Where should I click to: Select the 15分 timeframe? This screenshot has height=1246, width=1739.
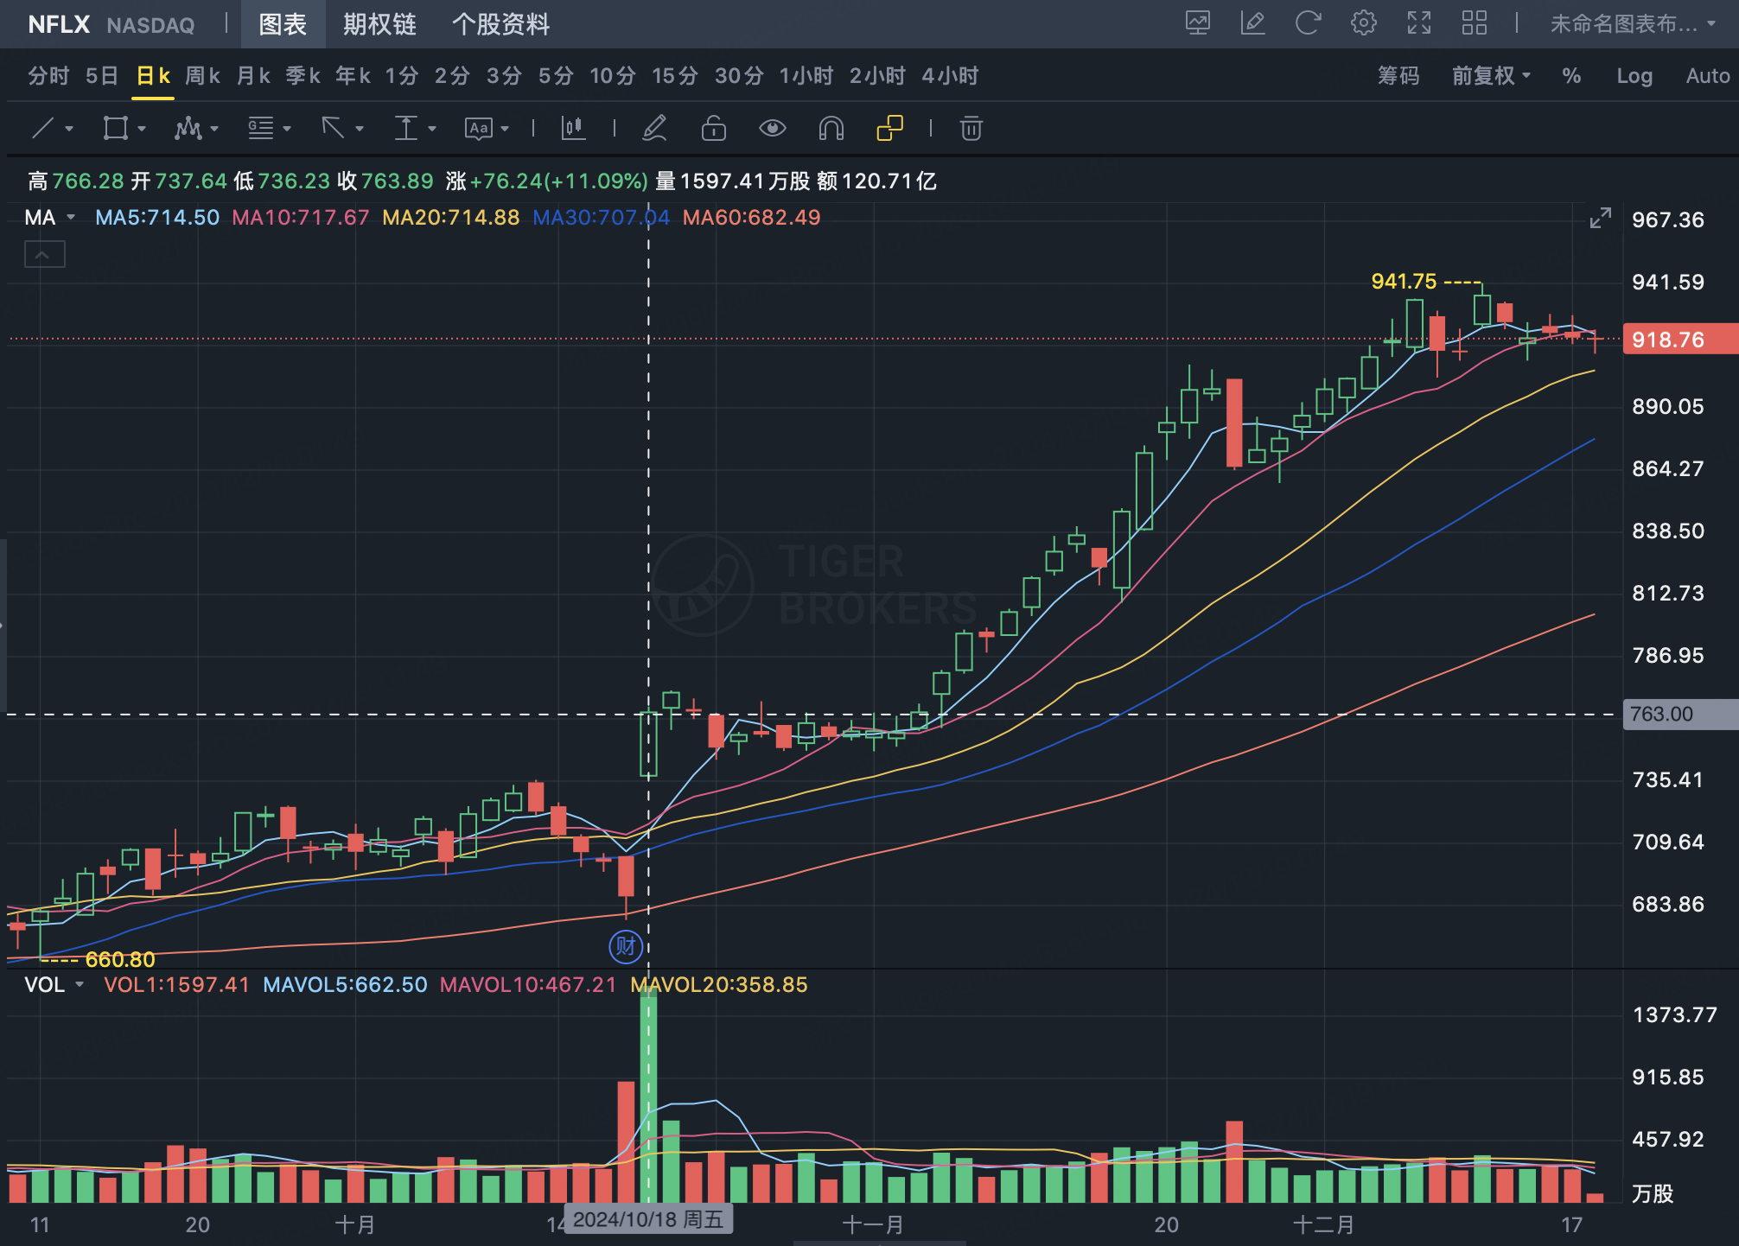tap(675, 76)
